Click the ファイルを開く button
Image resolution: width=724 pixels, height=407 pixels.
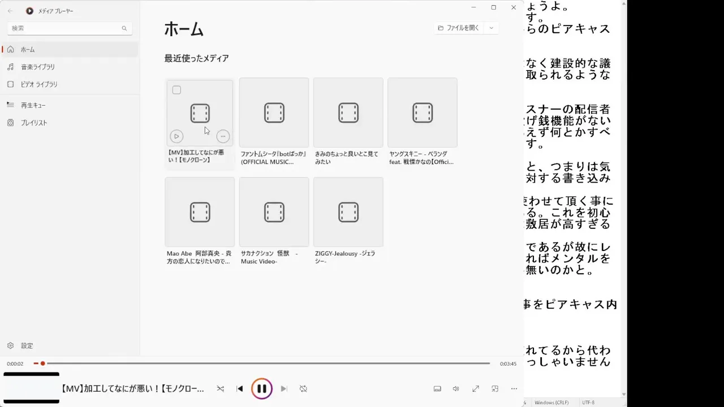pos(459,28)
